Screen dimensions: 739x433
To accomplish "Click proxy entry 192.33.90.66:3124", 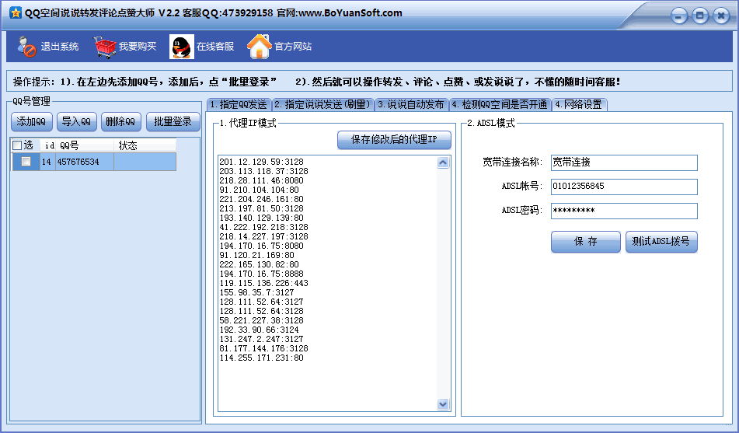I will (x=259, y=330).
